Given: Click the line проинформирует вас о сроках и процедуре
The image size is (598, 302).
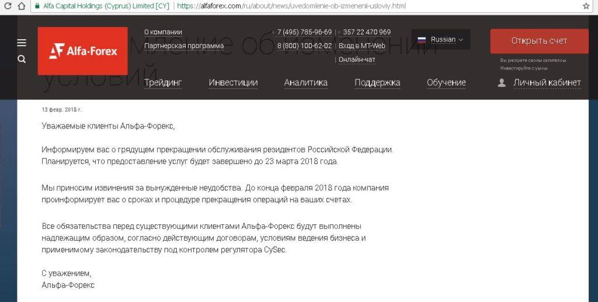Looking at the screenshot, I should pos(197,199).
